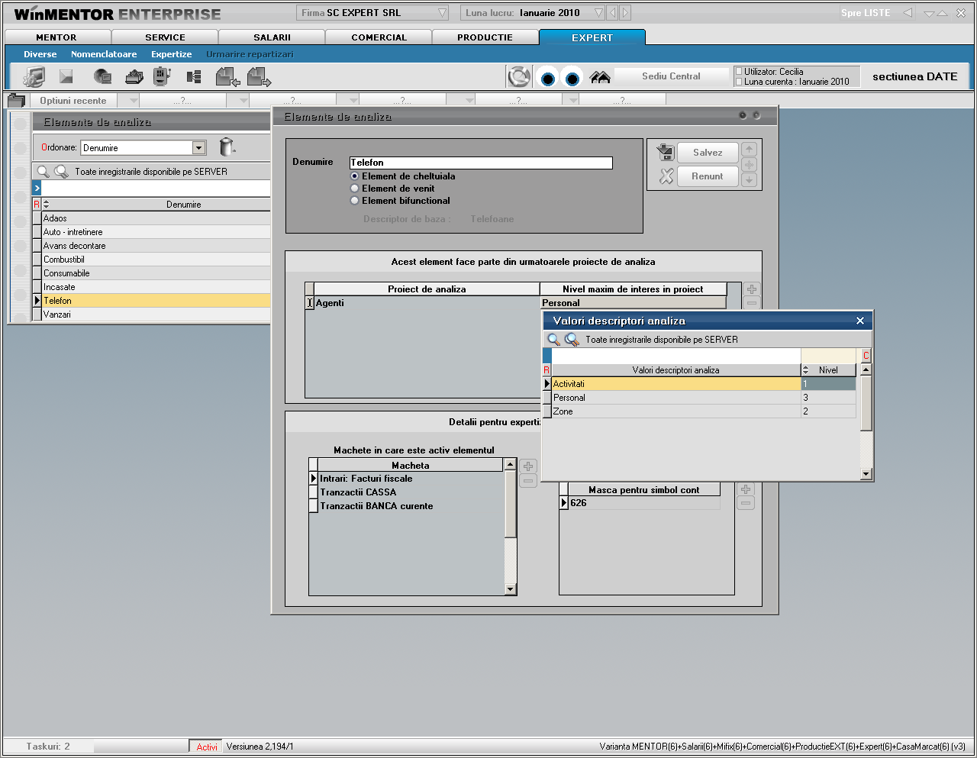
Task: Click the floppy disk save icon
Action: [x=666, y=152]
